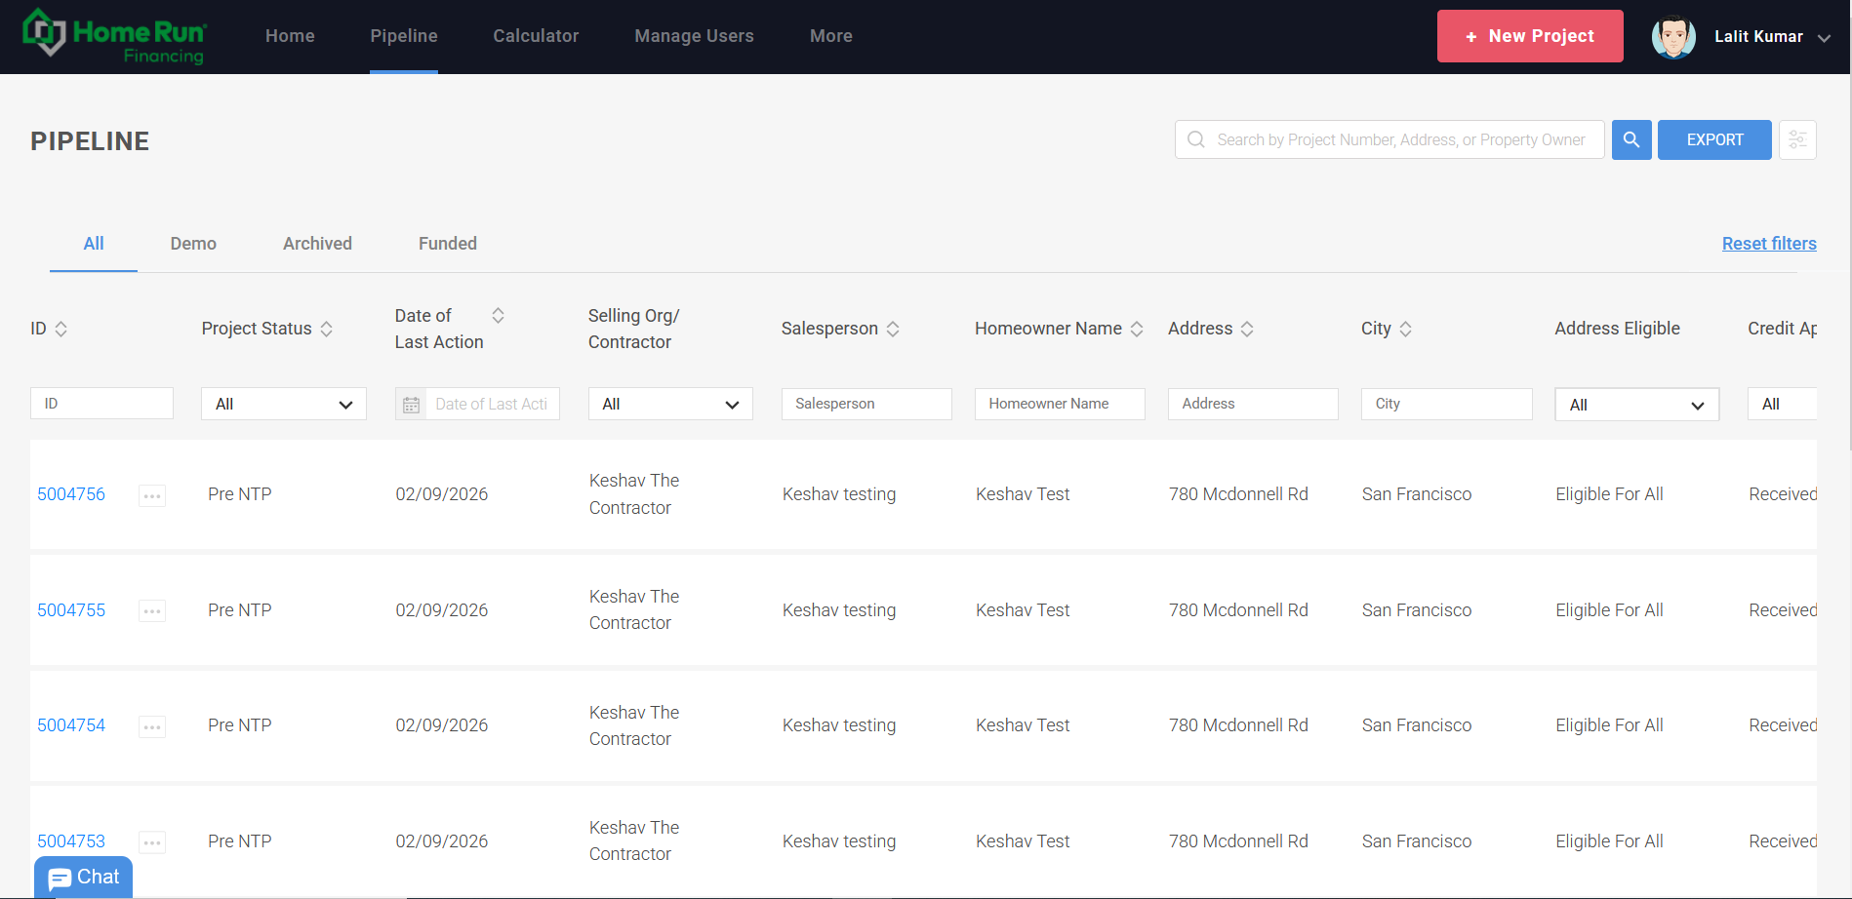Open the Address Eligible filter dropdown
Viewport: 1852px width, 899px height.
1635,405
